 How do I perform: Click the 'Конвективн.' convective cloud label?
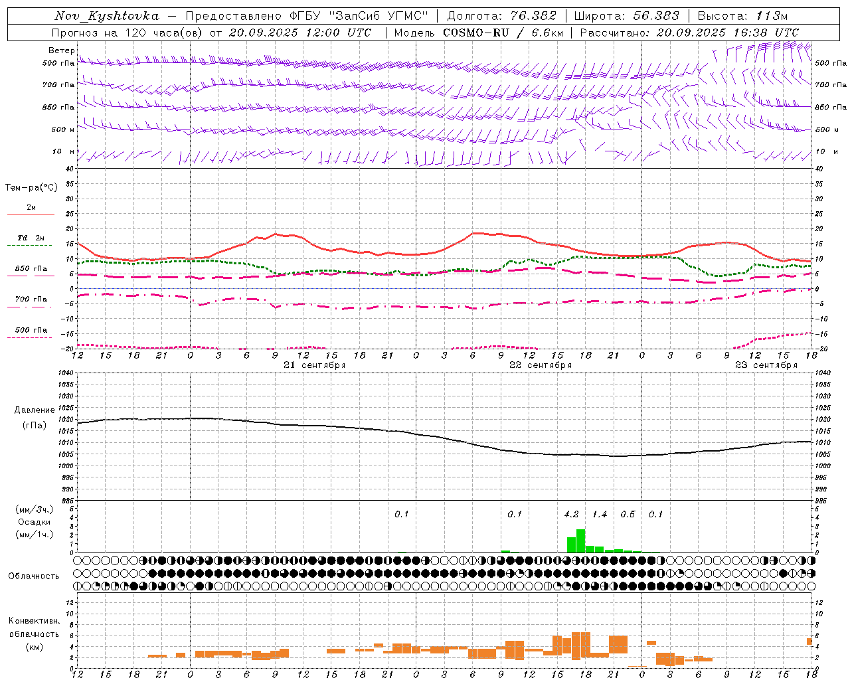pyautogui.click(x=35, y=621)
